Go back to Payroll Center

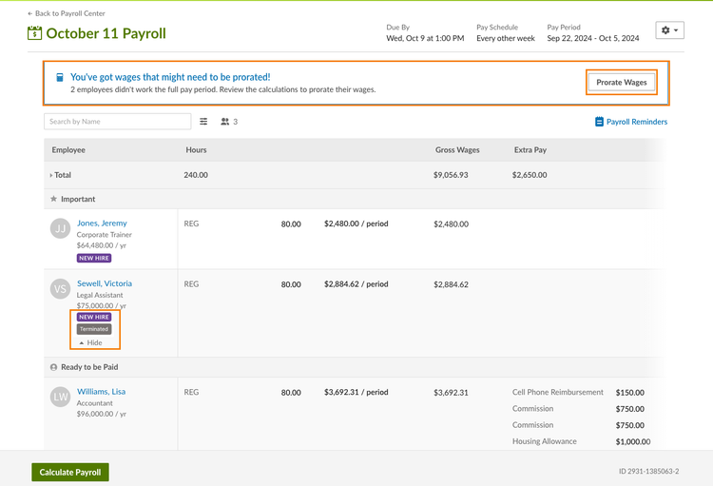pyautogui.click(x=66, y=13)
